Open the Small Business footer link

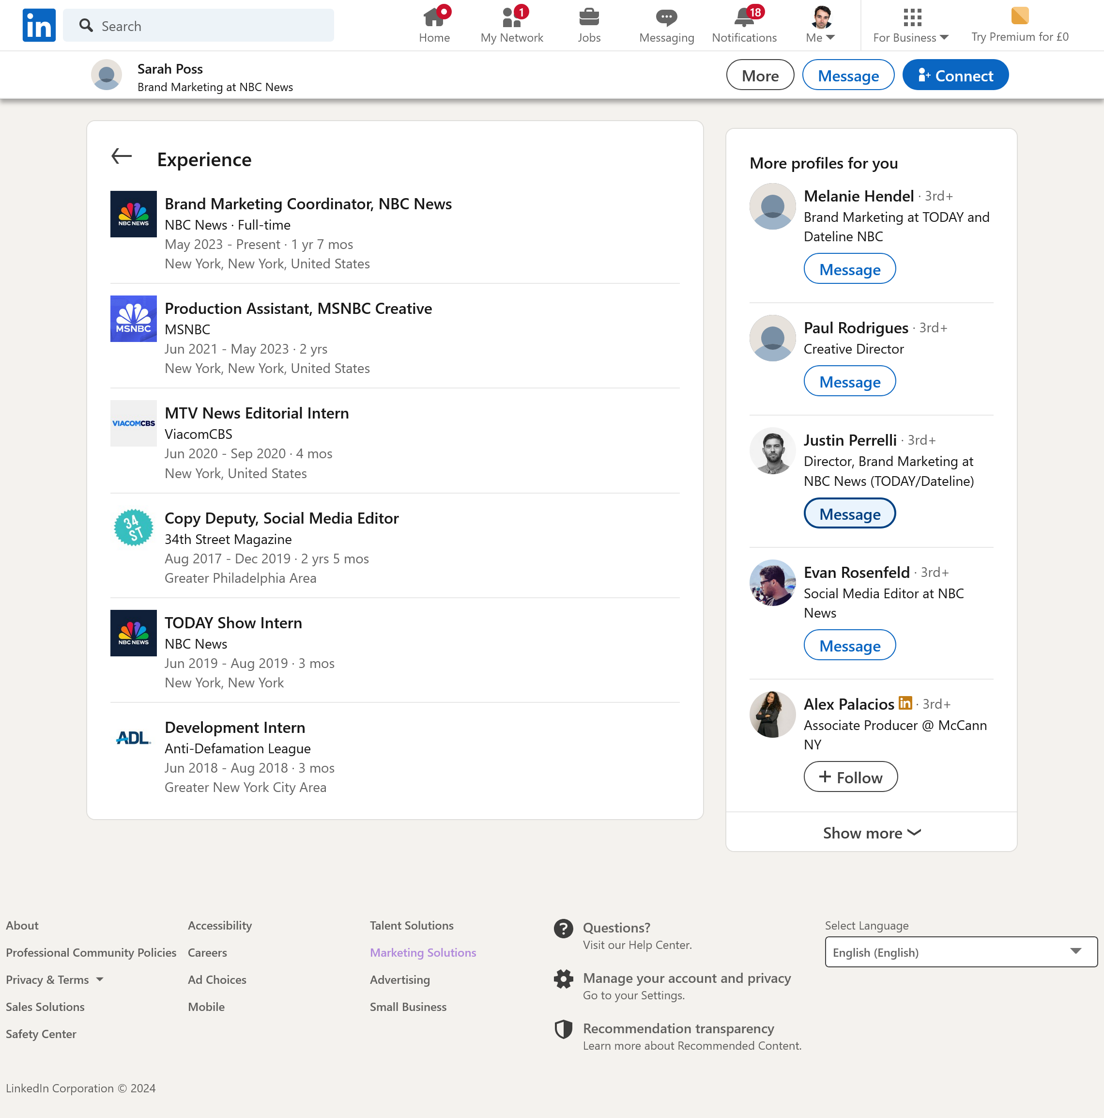(408, 1007)
